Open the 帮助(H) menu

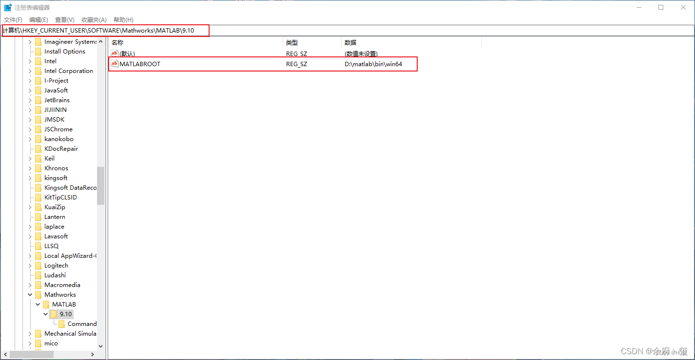(123, 19)
